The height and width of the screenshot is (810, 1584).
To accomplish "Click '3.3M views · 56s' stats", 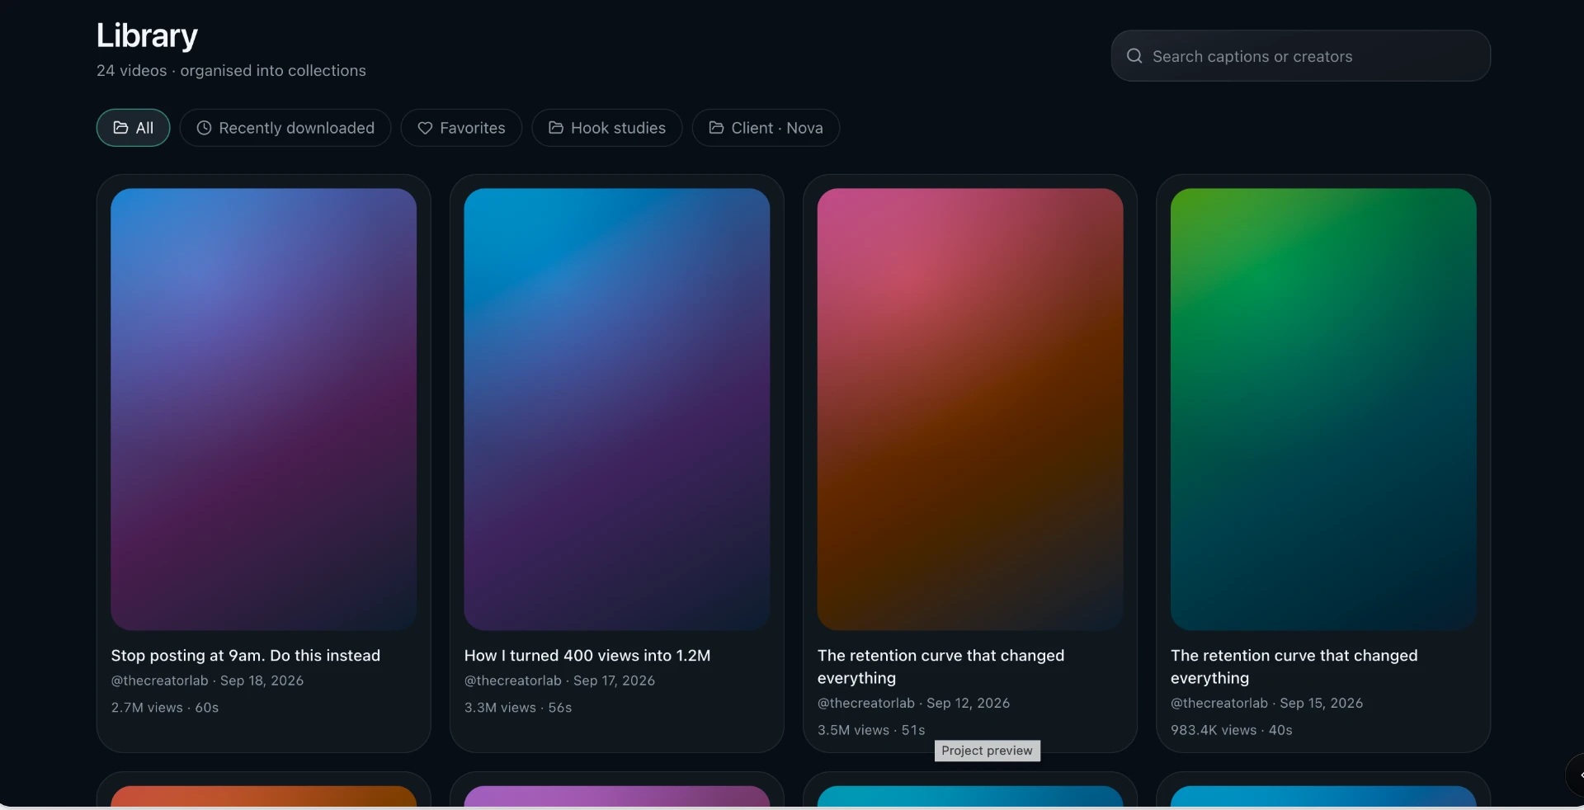I will point(518,708).
